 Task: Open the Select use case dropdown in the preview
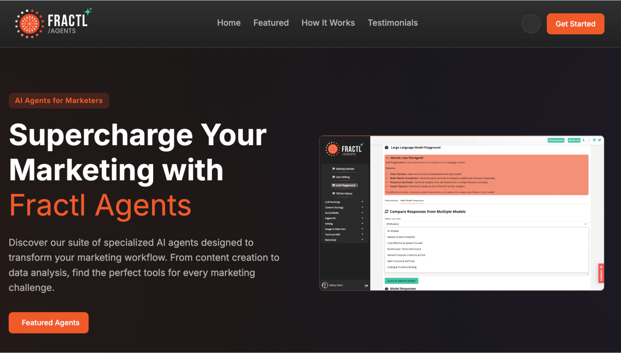[486, 224]
